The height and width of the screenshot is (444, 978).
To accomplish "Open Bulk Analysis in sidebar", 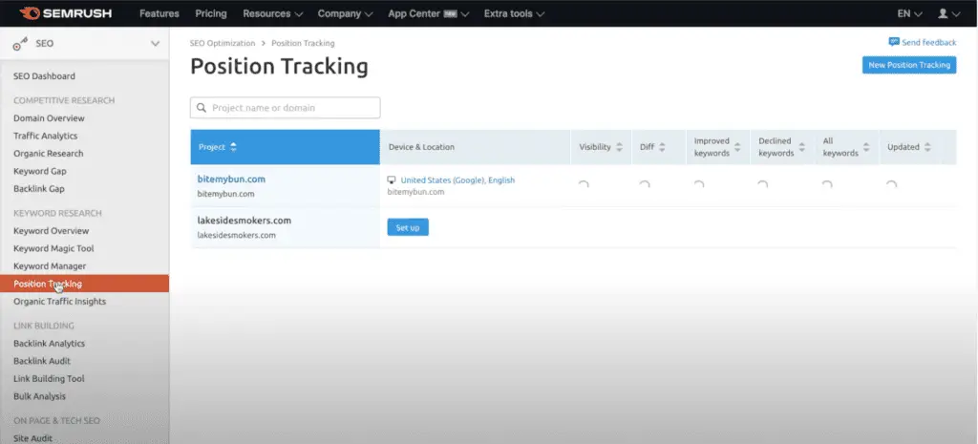I will tap(39, 396).
